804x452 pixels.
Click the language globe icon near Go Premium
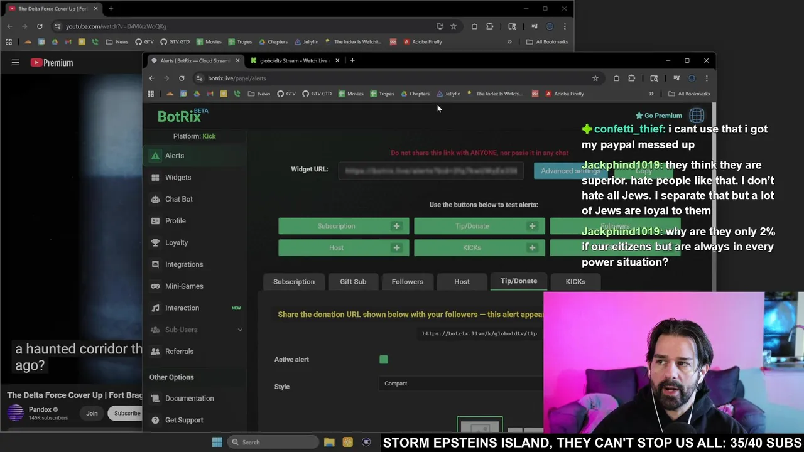click(697, 116)
